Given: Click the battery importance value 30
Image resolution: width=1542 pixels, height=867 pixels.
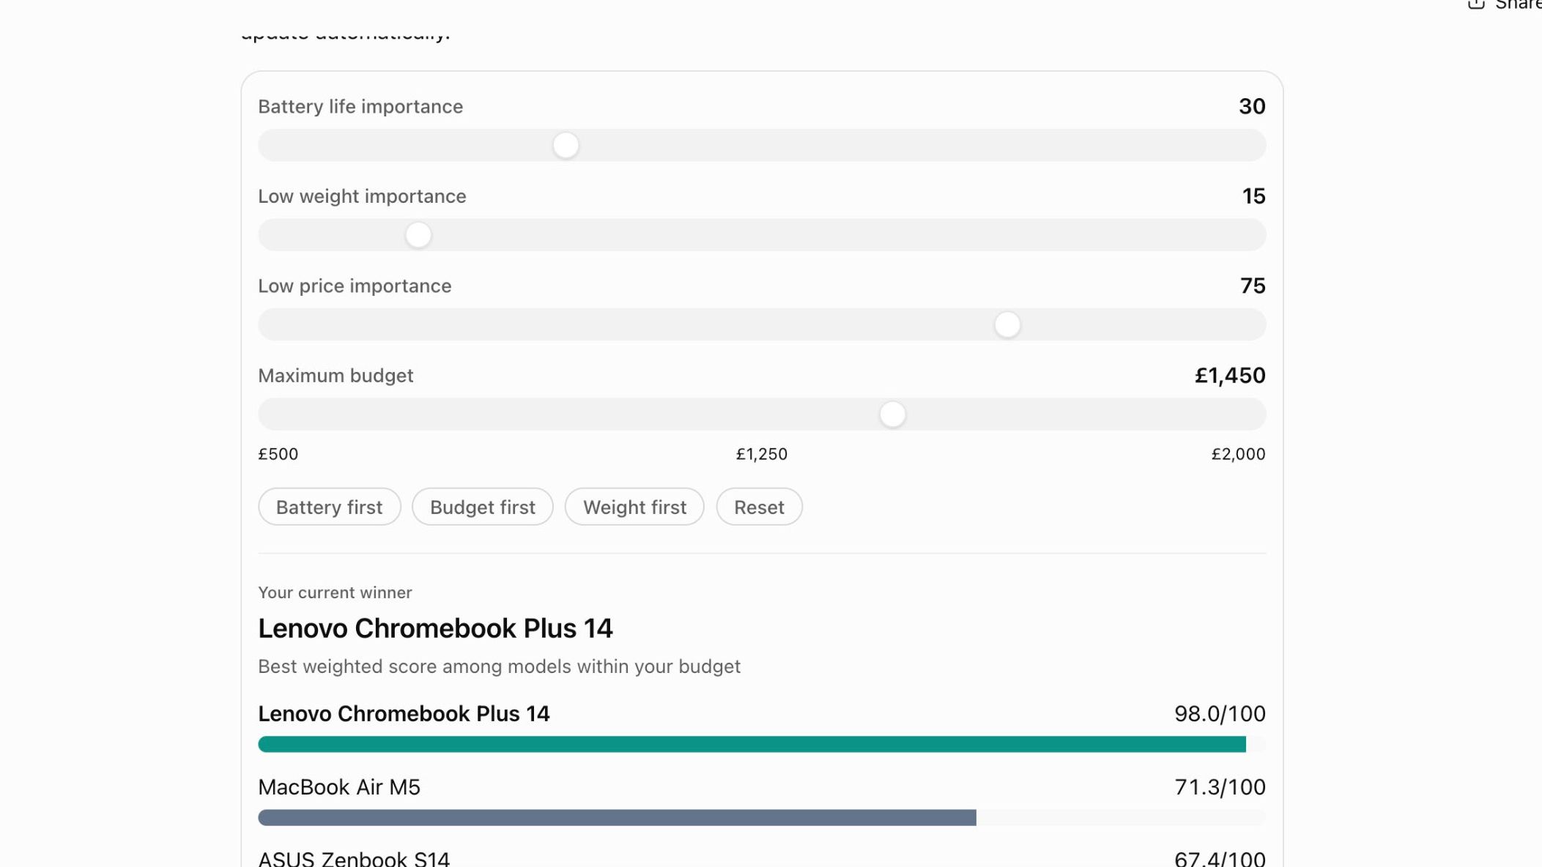Looking at the screenshot, I should click(1252, 107).
